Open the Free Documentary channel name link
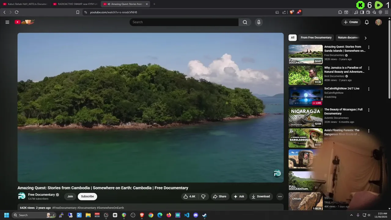The image size is (391, 220). [x=42, y=195]
